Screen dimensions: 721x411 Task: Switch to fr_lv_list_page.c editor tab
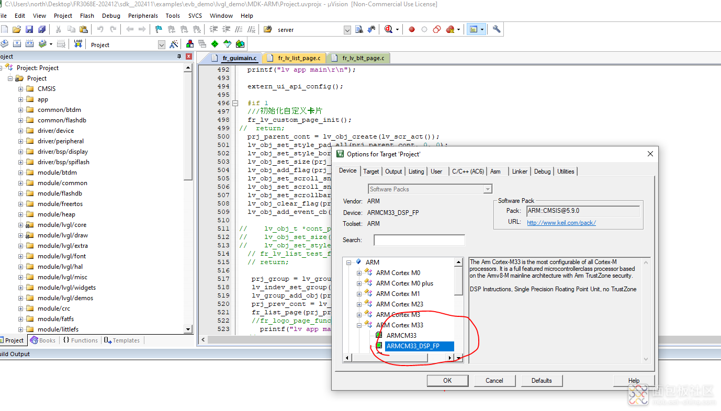pos(294,58)
